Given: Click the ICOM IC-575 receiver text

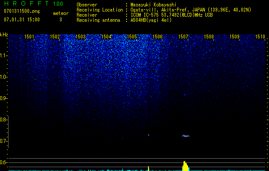Looking at the screenshot, I should pos(171,15).
